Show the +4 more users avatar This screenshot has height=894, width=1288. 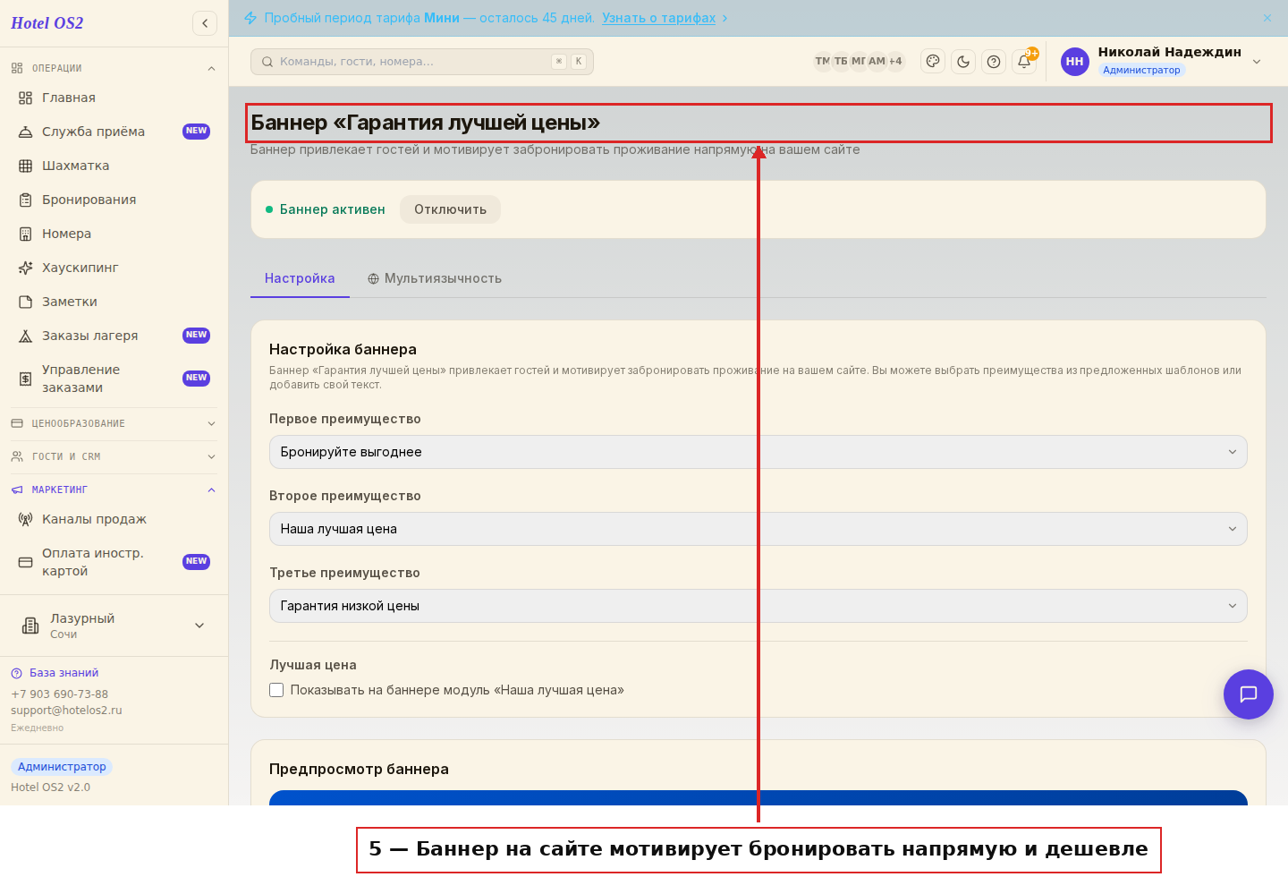point(895,62)
